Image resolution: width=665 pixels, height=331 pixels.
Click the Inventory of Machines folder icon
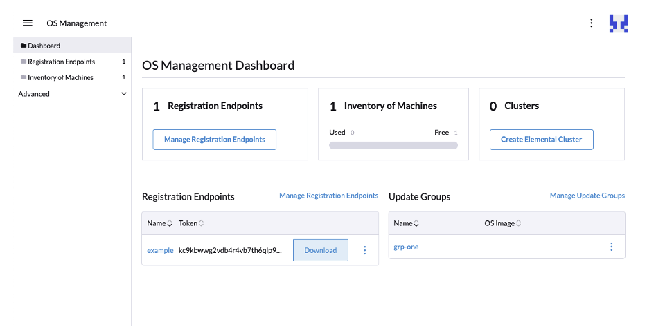coord(24,77)
